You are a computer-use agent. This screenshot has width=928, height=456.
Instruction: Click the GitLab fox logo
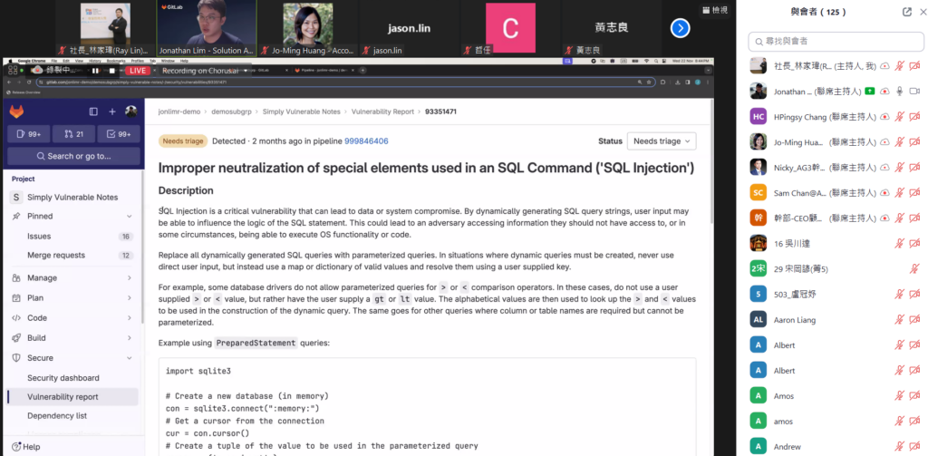pos(18,111)
